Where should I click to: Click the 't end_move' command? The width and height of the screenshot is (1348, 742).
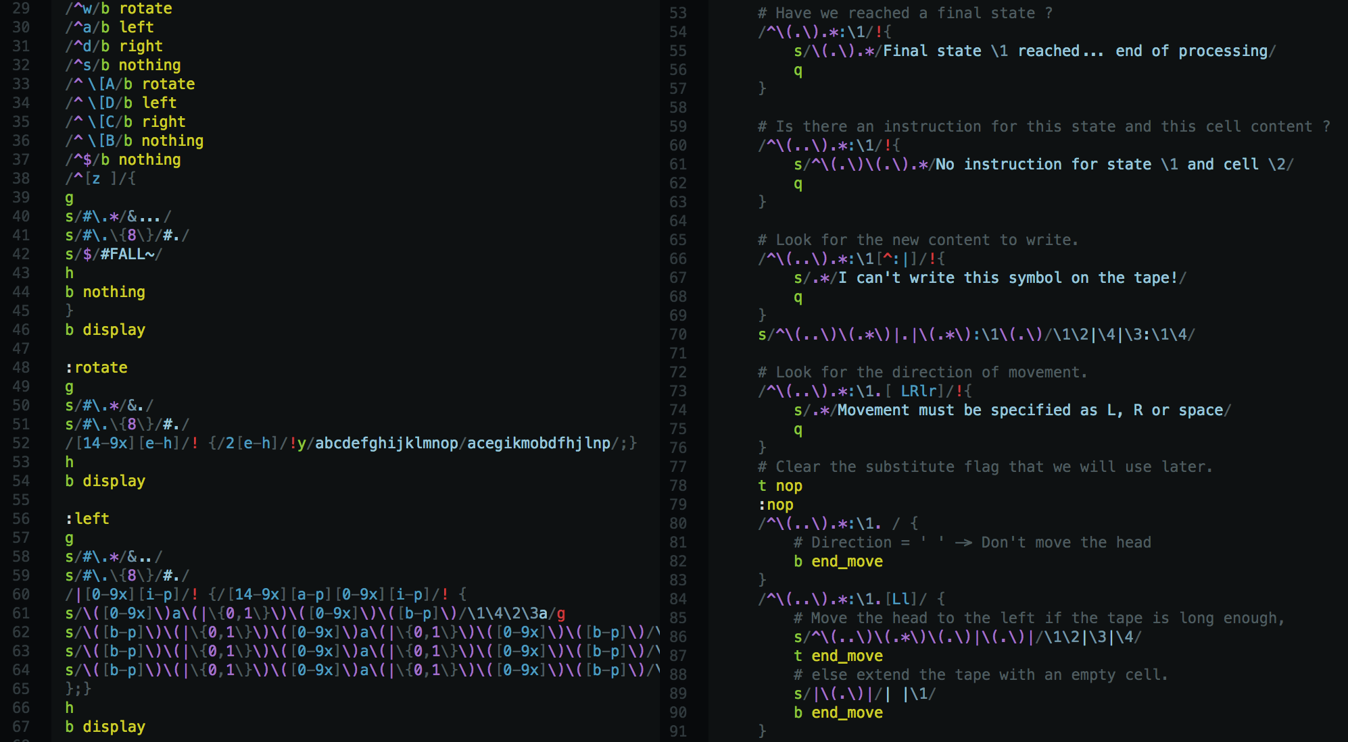838,656
